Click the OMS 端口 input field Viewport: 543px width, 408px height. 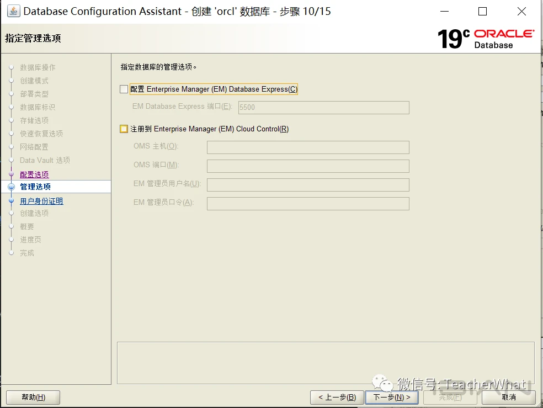pos(308,166)
